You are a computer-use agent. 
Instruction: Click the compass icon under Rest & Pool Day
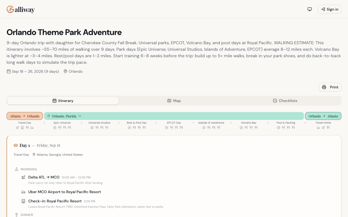(x=129, y=127)
